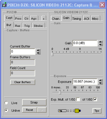Show more PIXCI tabs with » button
Viewport: 107px width, 119px height.
point(44,18)
